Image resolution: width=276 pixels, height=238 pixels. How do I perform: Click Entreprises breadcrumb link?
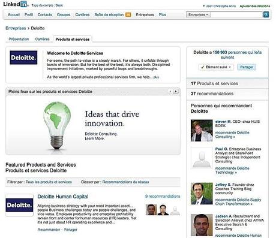tap(16, 28)
